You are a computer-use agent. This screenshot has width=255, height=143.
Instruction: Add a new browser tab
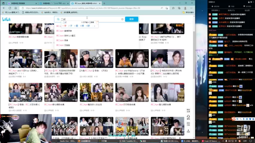pyautogui.click(x=104, y=3)
